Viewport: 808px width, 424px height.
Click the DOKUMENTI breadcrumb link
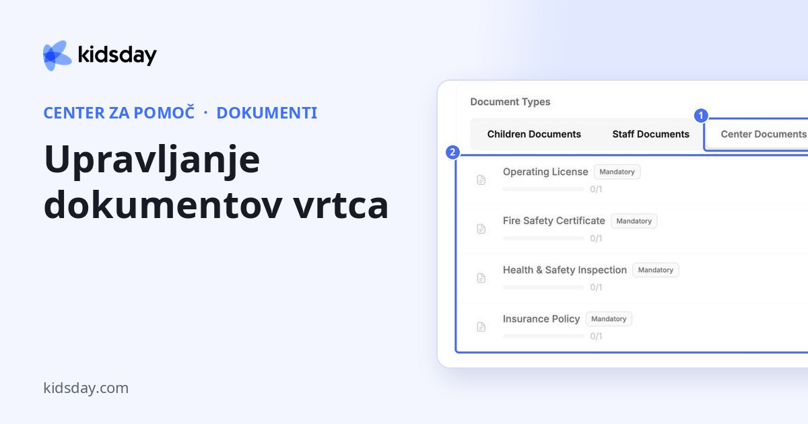267,112
